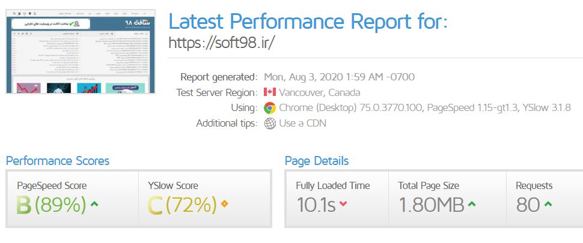This screenshot has width=583, height=243.
Task: Click the Canada flag icon
Action: click(269, 92)
